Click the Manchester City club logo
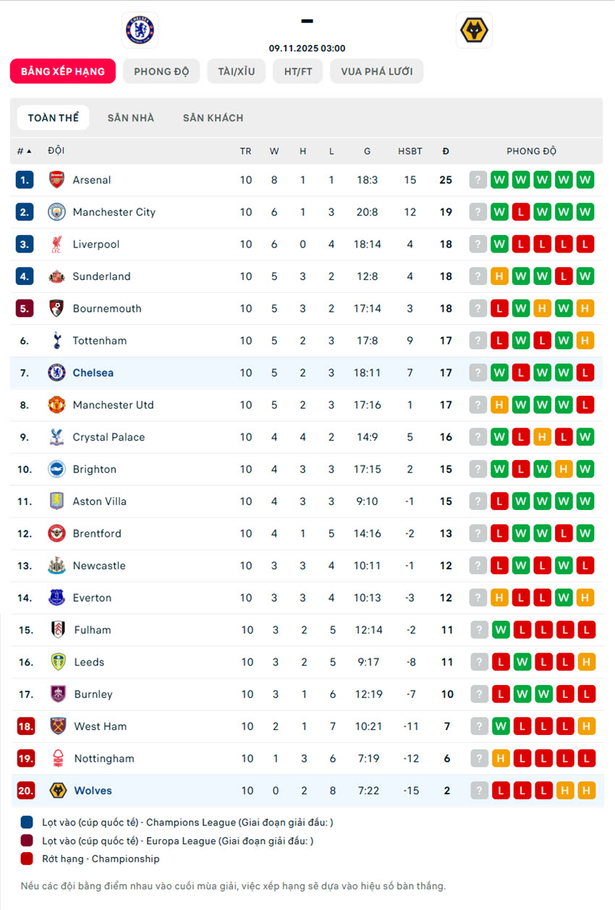The width and height of the screenshot is (615, 910). [x=56, y=212]
